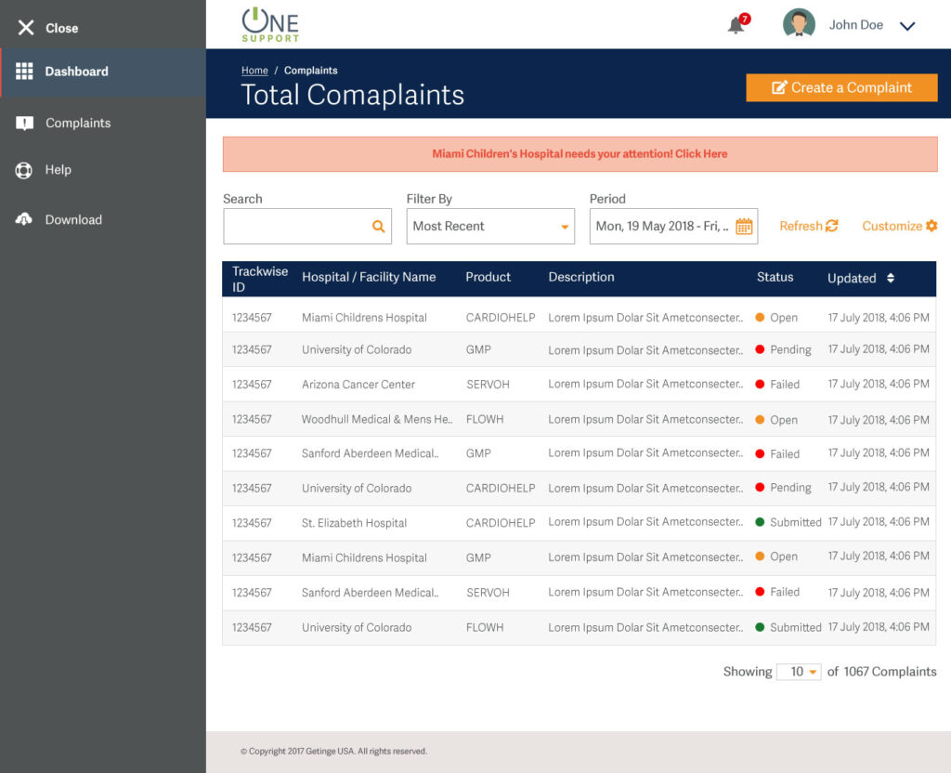Screen dimensions: 951x773
Task: Click the Hospital / Facility Name header
Action: (369, 277)
